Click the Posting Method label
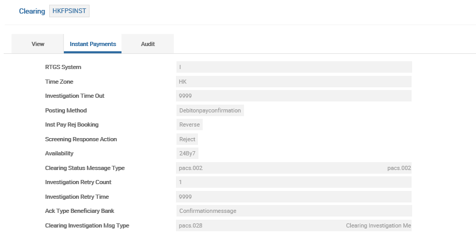The height and width of the screenshot is (238, 476). click(x=66, y=110)
